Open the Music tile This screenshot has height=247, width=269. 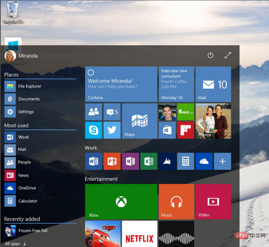(177, 202)
